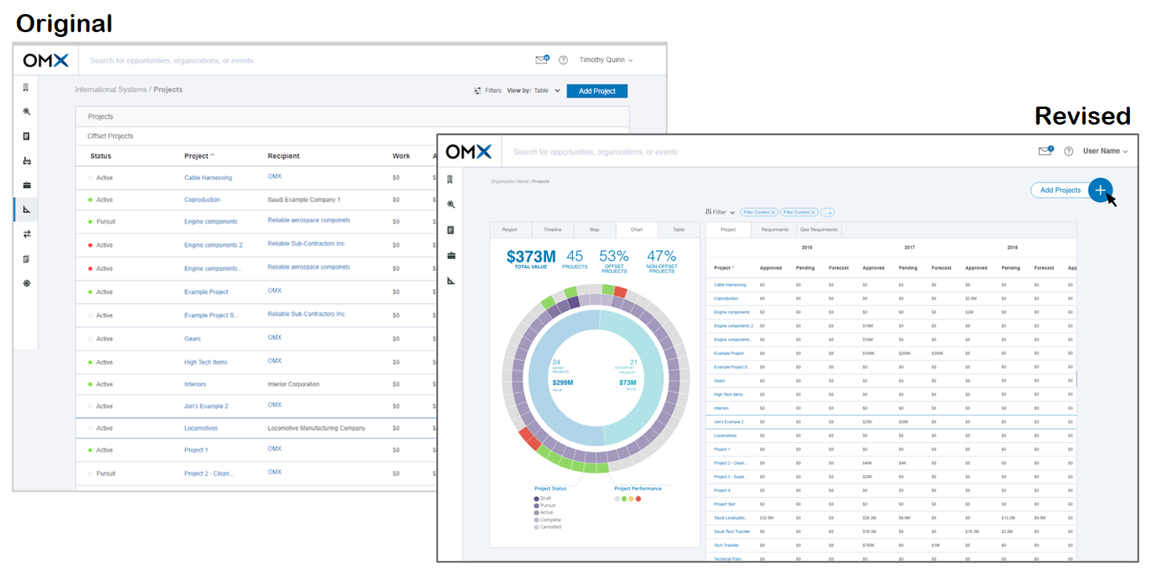Open the User Name account dropdown

(1103, 151)
